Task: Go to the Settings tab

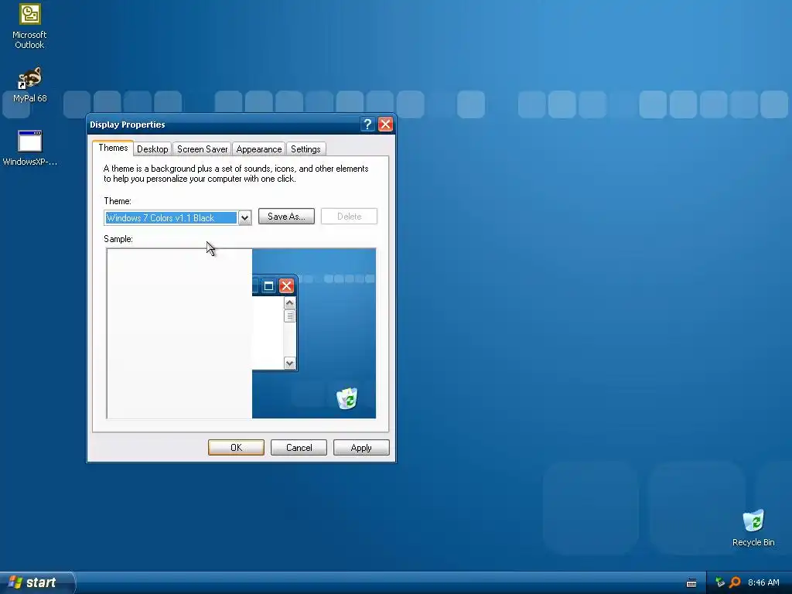Action: click(306, 149)
